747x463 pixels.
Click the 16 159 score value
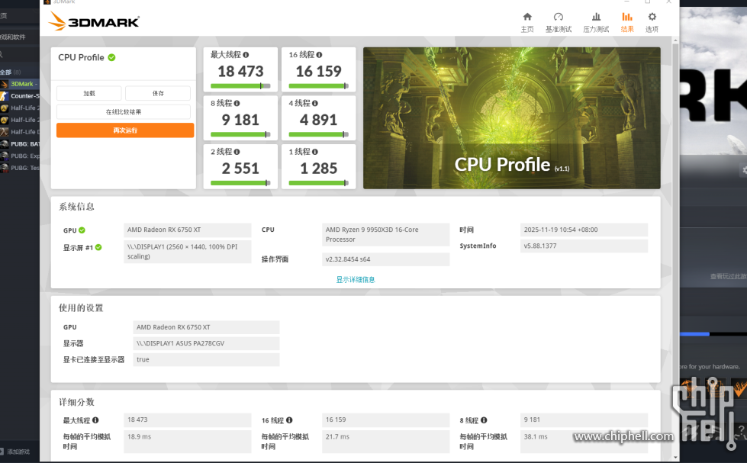[x=319, y=72]
